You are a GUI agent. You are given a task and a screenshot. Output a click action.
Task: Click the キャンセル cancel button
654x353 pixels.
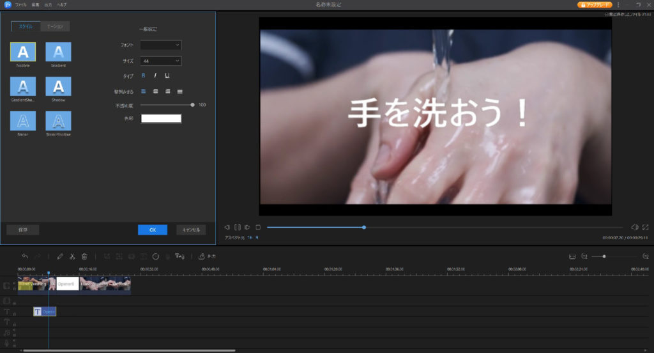191,230
